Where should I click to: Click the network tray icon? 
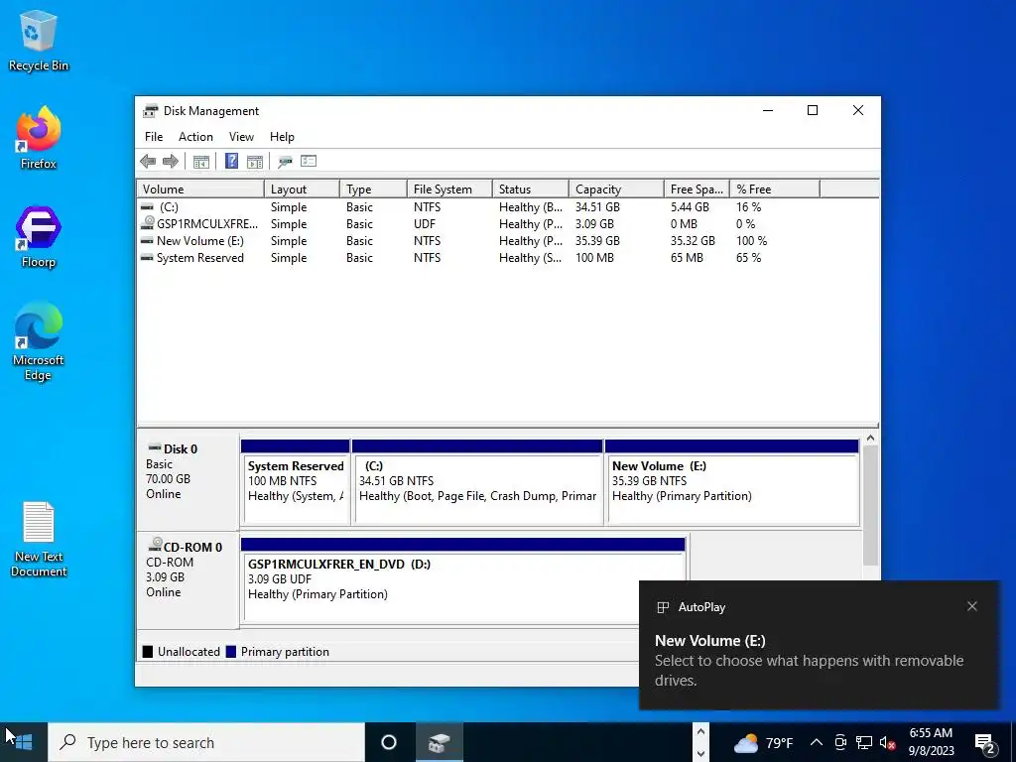pyautogui.click(x=864, y=742)
